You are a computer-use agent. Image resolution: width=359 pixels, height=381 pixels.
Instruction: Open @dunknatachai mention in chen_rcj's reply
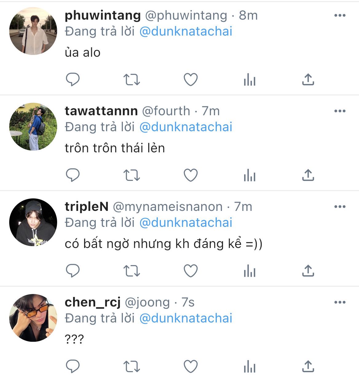point(186,318)
